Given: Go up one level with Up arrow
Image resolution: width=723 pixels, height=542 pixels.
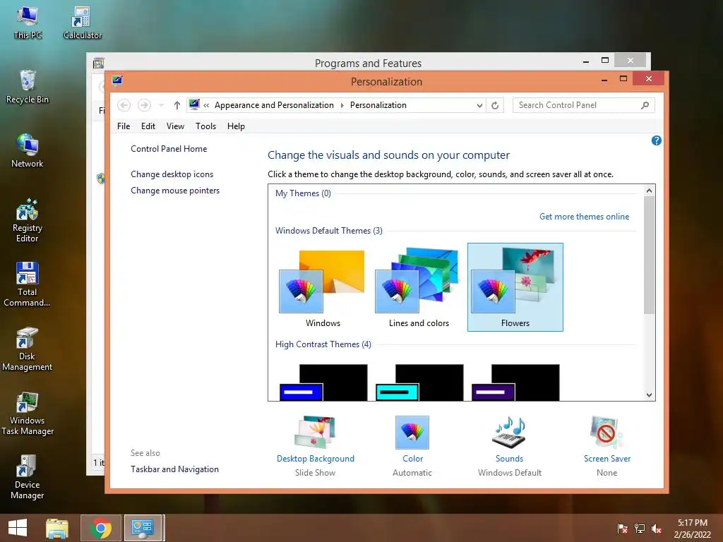Looking at the screenshot, I should tap(177, 105).
